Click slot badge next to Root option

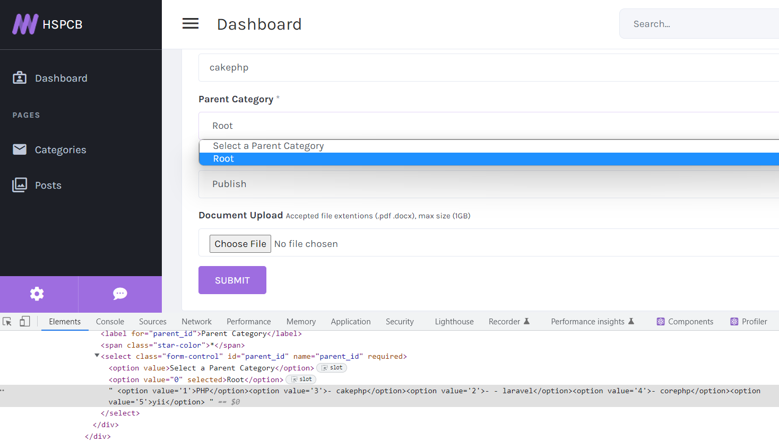point(301,379)
